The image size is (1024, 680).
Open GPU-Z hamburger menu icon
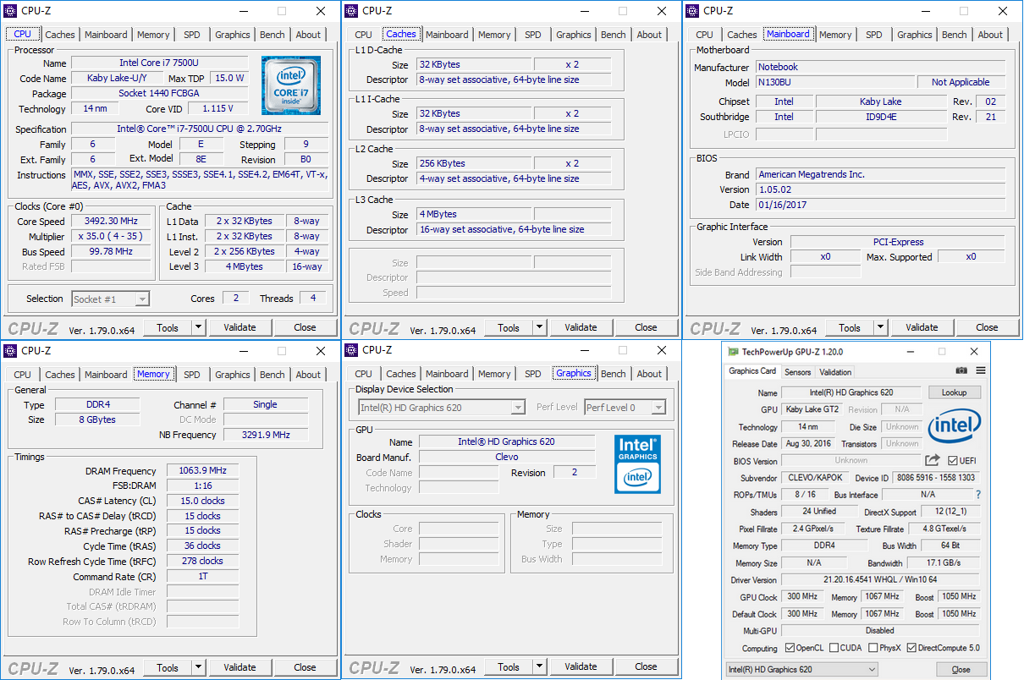(981, 370)
